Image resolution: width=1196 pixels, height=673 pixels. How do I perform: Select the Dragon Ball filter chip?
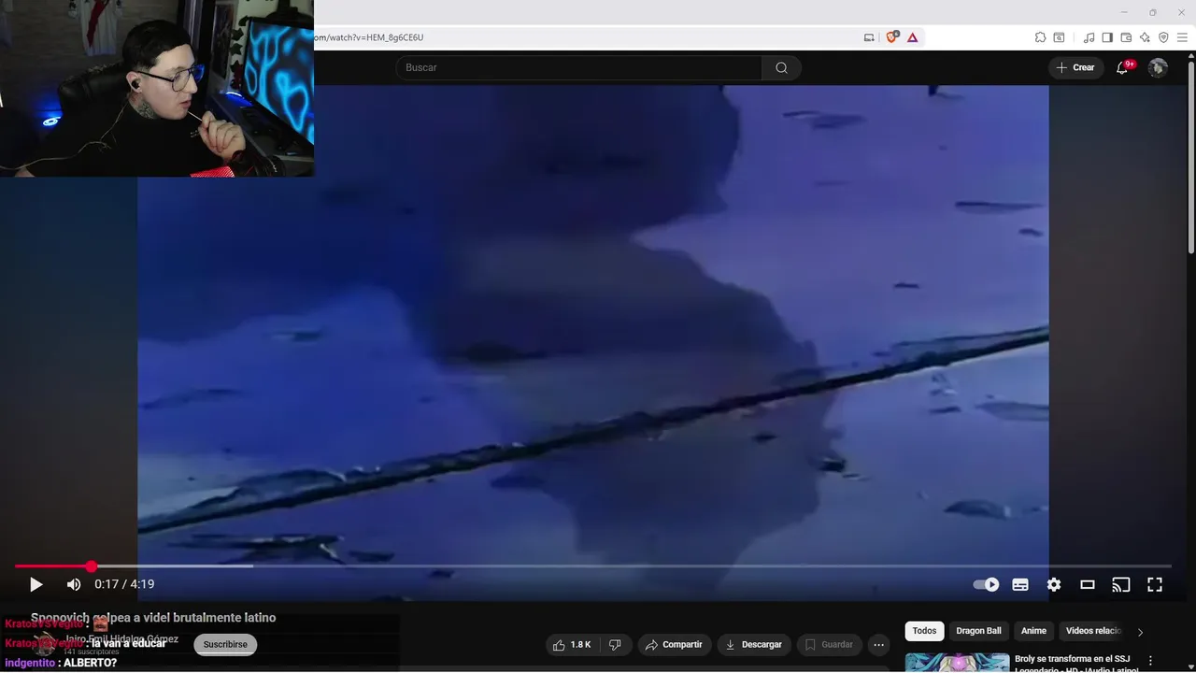pos(978,631)
